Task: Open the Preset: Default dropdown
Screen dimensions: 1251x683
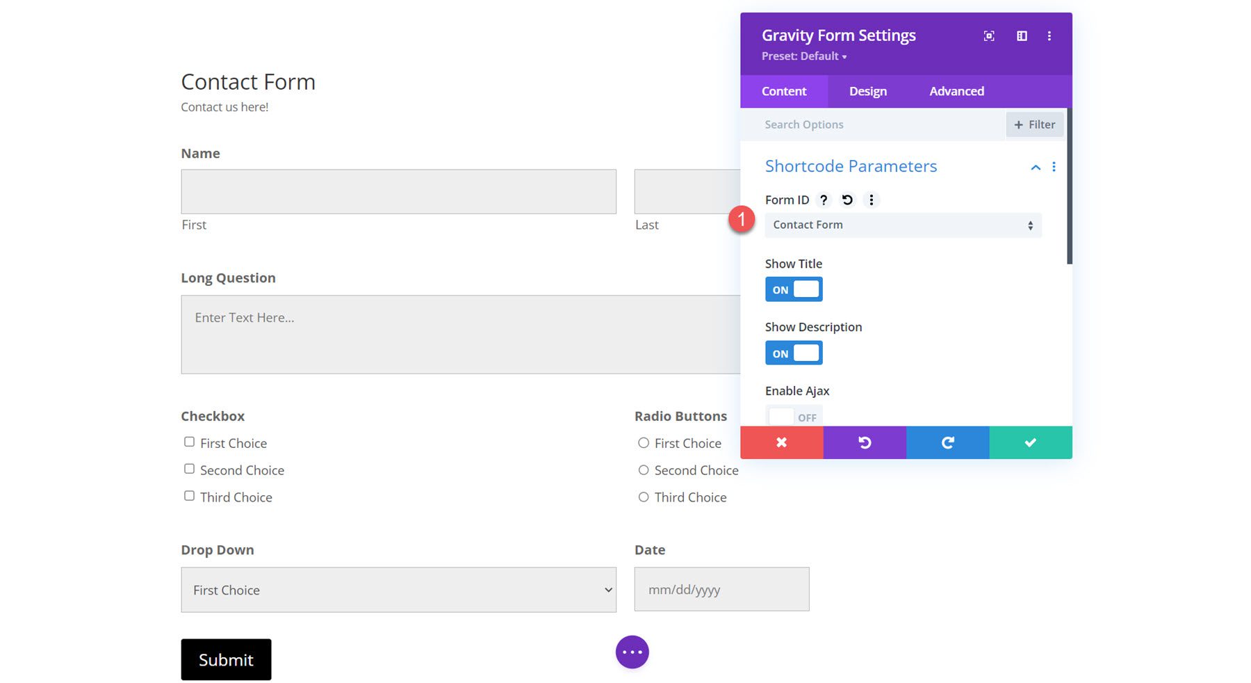Action: tap(803, 56)
